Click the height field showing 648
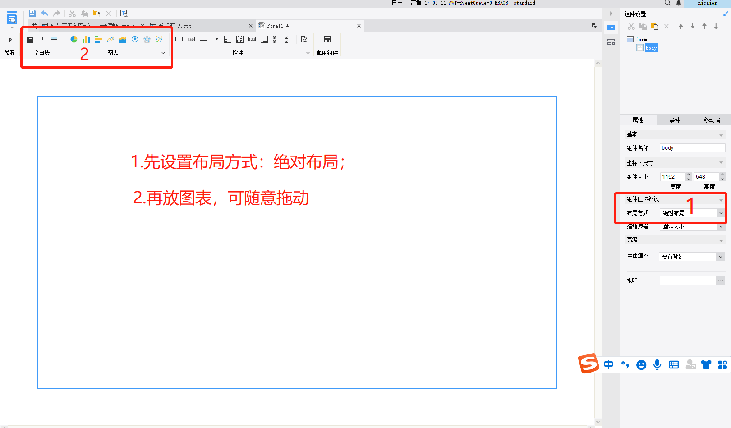731x428 pixels. [706, 177]
